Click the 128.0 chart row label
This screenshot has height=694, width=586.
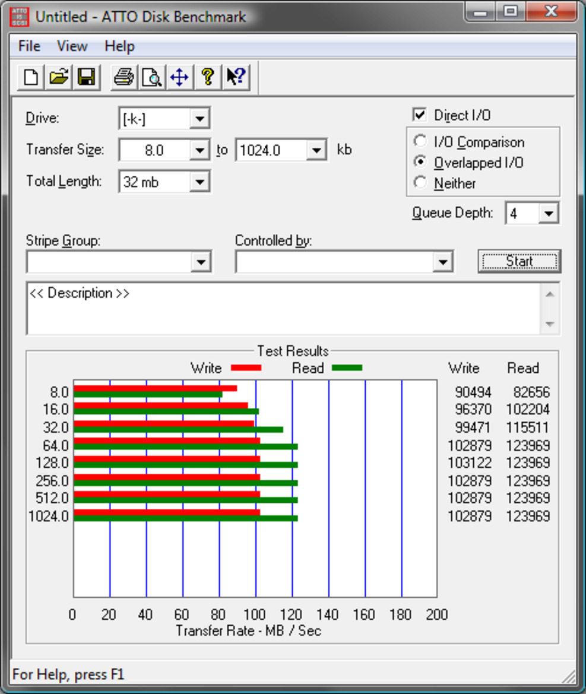[x=52, y=463]
